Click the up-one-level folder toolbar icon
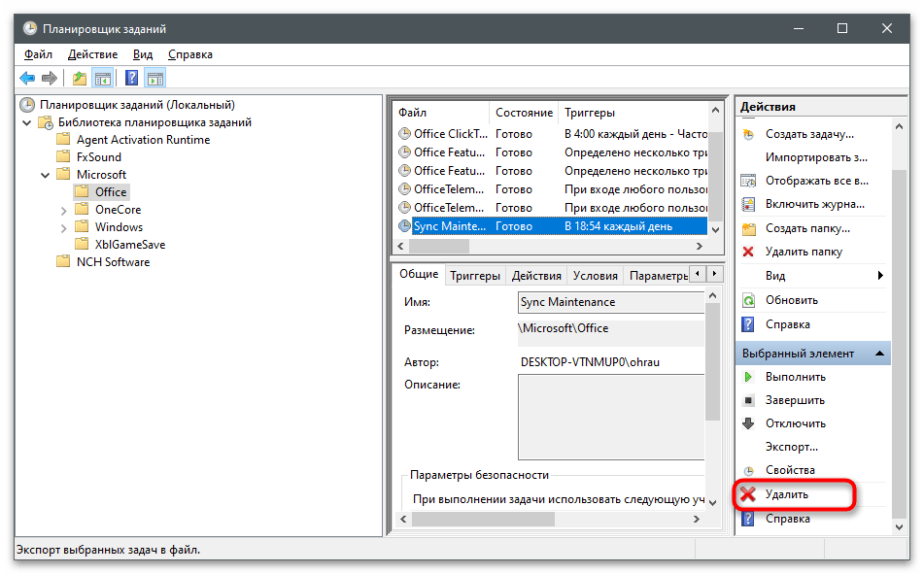 (79, 78)
